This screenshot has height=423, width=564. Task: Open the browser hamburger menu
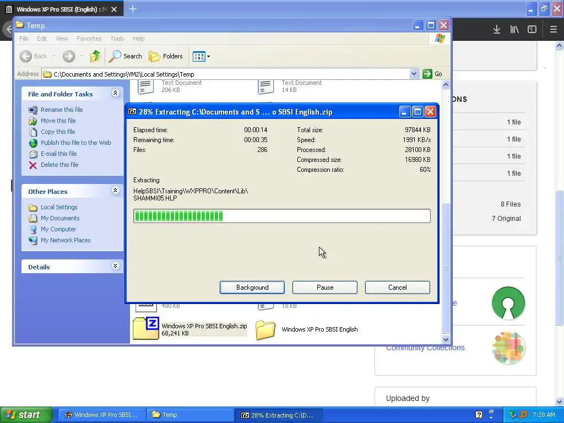554,29
